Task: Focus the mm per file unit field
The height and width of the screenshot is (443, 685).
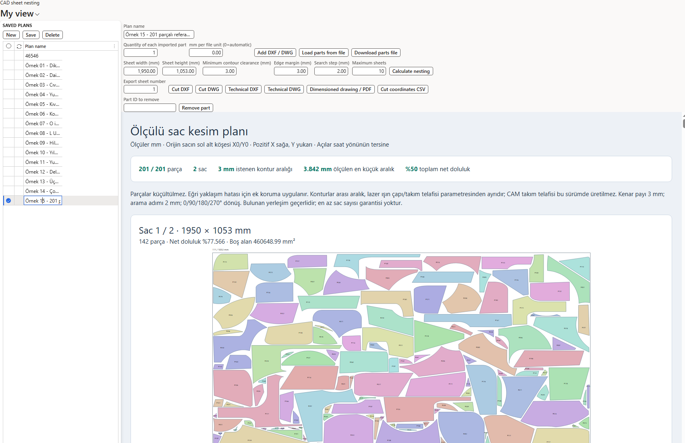Action: pyautogui.click(x=206, y=53)
